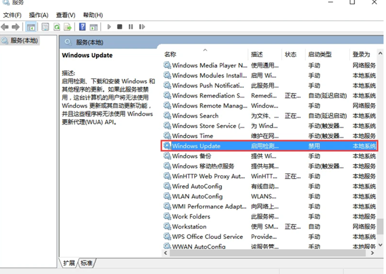Image resolution: width=386 pixels, height=274 pixels.
Task: Click the horizontal scrollbar left arrow
Action: (165, 253)
